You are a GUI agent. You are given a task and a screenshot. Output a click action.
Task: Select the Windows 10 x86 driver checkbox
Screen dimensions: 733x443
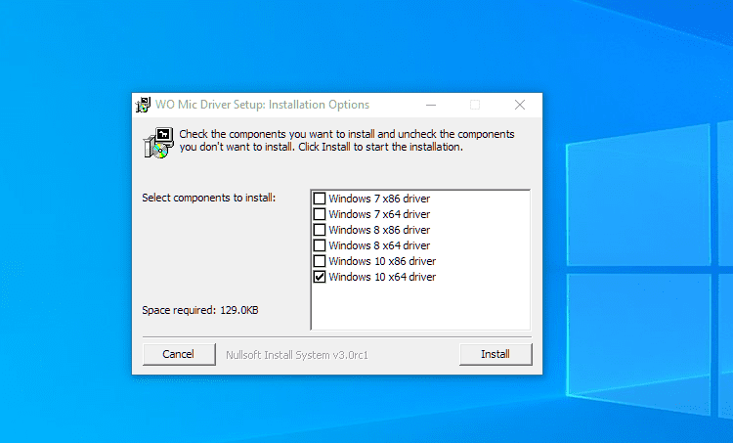[320, 261]
